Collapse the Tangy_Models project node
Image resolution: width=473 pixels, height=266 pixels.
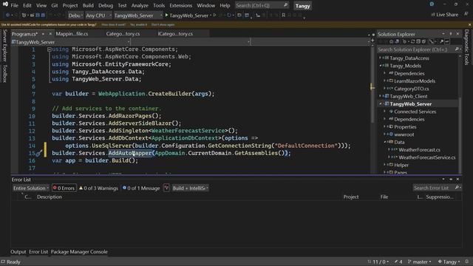(x=381, y=66)
